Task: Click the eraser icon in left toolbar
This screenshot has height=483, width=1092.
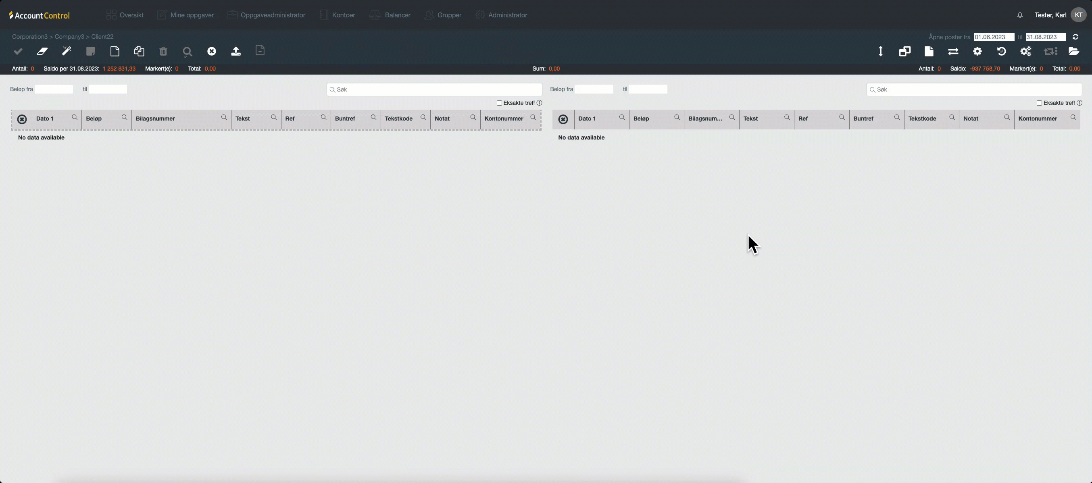Action: (x=42, y=51)
